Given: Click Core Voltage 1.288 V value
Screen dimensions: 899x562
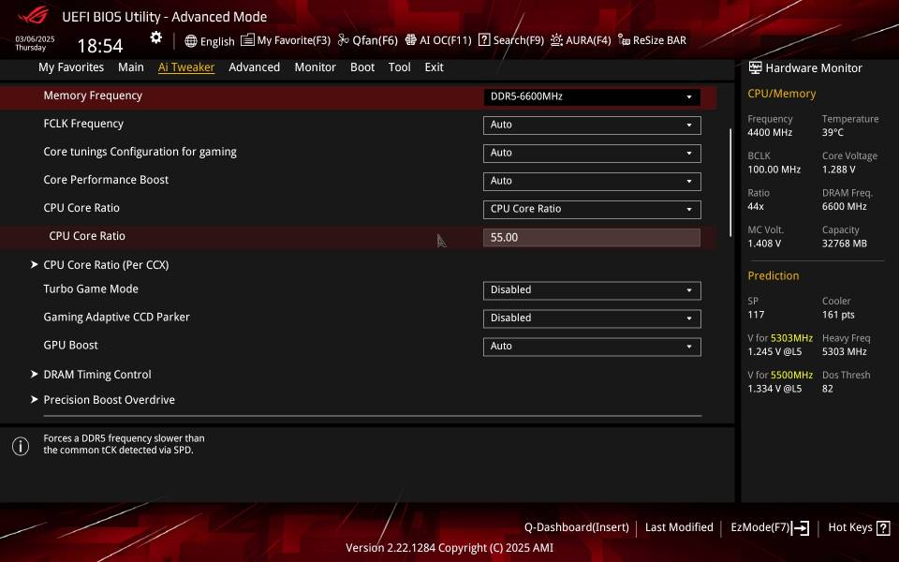Looking at the screenshot, I should pos(839,170).
